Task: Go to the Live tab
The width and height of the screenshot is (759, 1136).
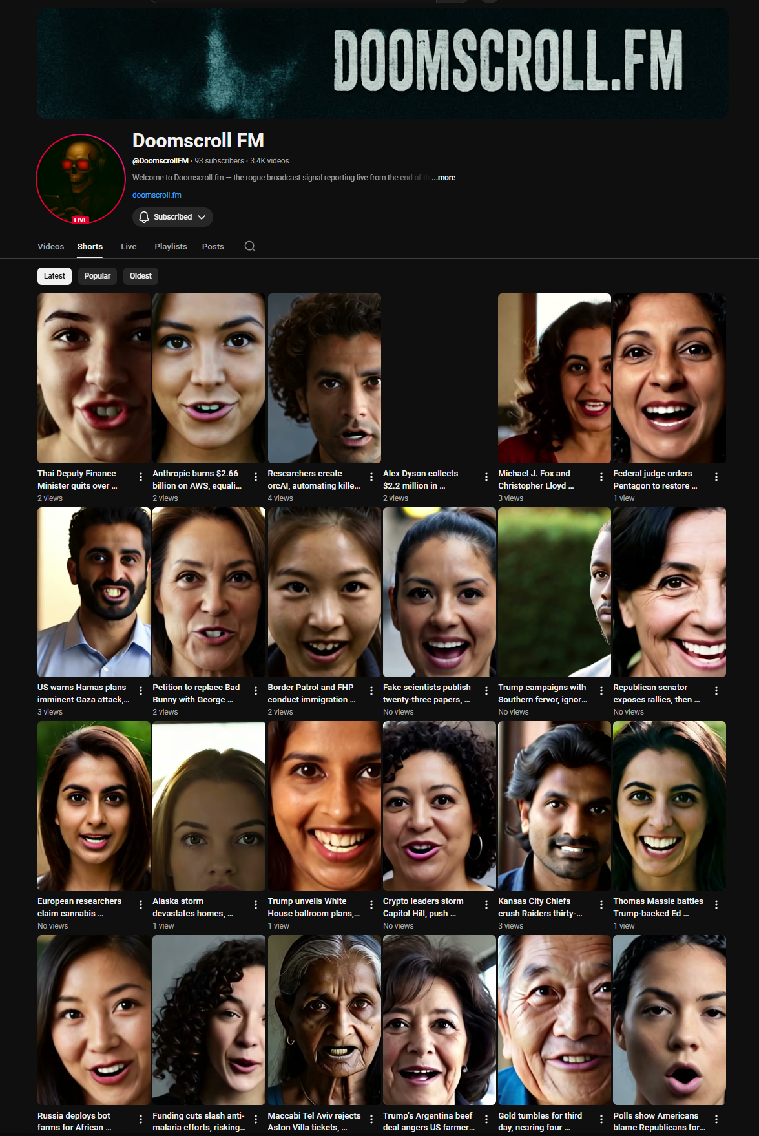Action: click(129, 247)
